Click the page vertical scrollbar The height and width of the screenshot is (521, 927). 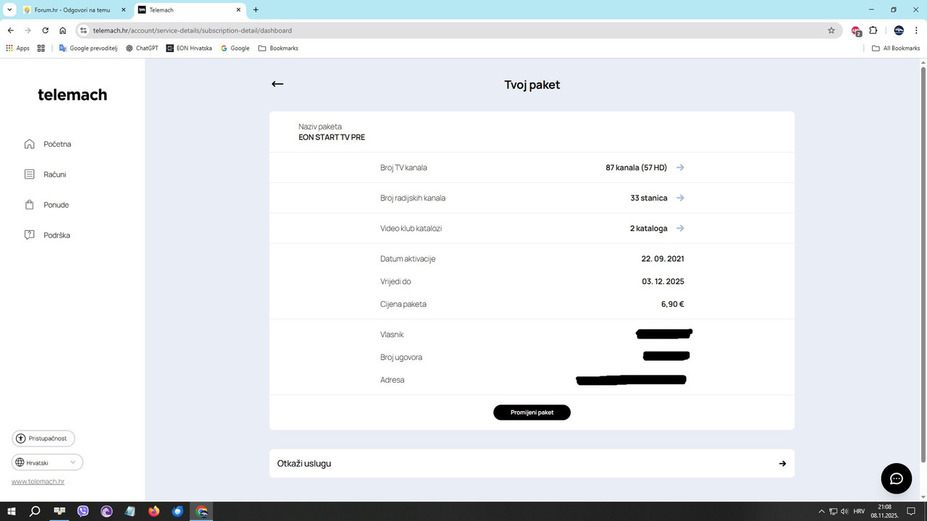[923, 264]
